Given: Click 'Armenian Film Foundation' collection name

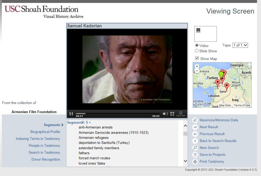Looking at the screenshot, I should tap(34, 112).
